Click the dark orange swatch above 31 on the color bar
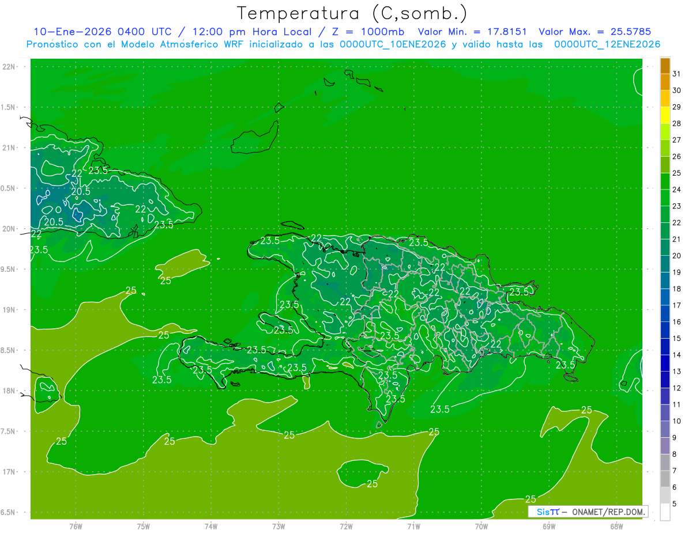The image size is (692, 534). 665,66
